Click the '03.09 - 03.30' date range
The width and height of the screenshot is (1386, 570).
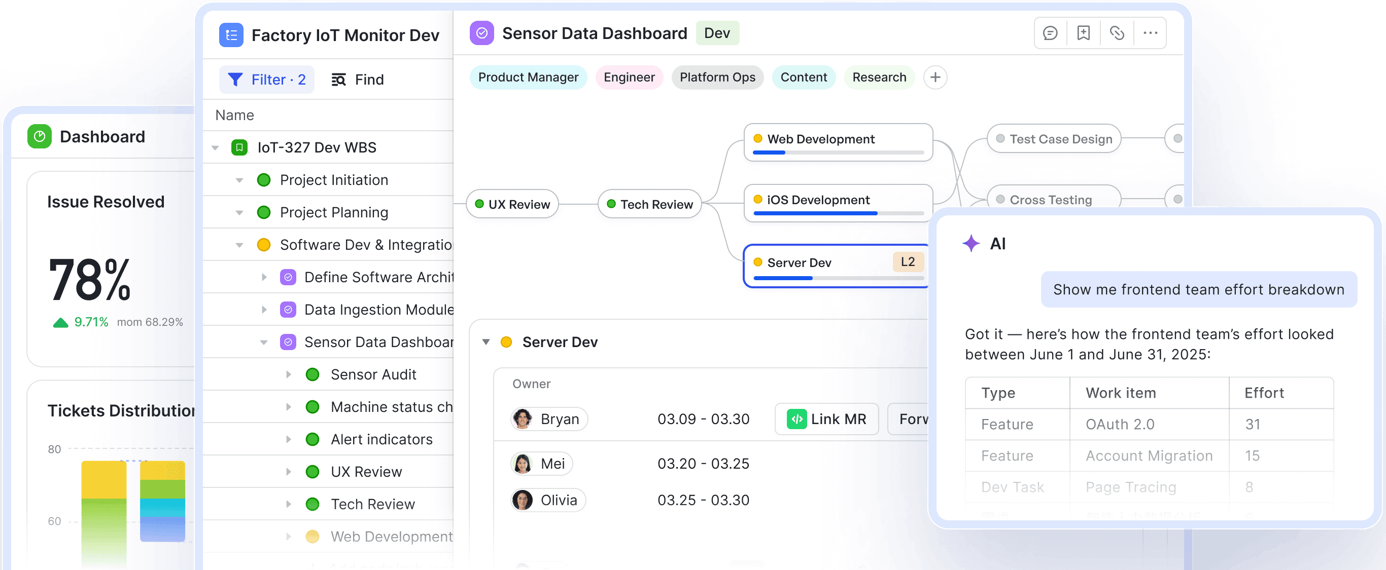703,419
